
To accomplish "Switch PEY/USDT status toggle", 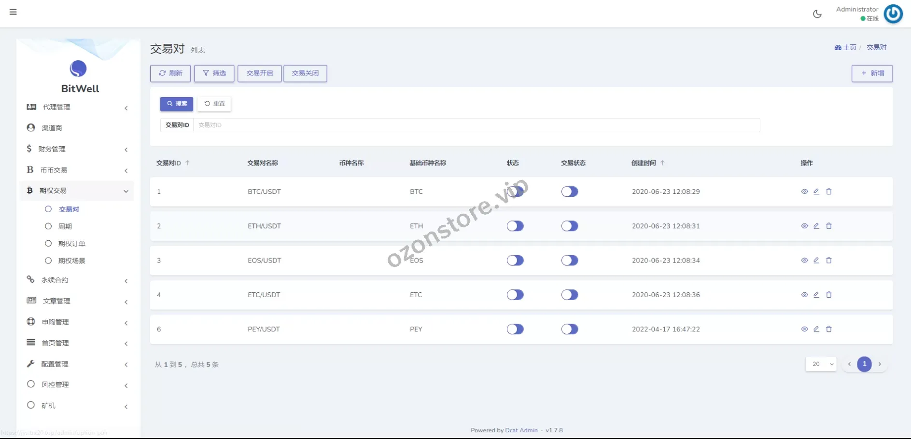I will (x=515, y=329).
